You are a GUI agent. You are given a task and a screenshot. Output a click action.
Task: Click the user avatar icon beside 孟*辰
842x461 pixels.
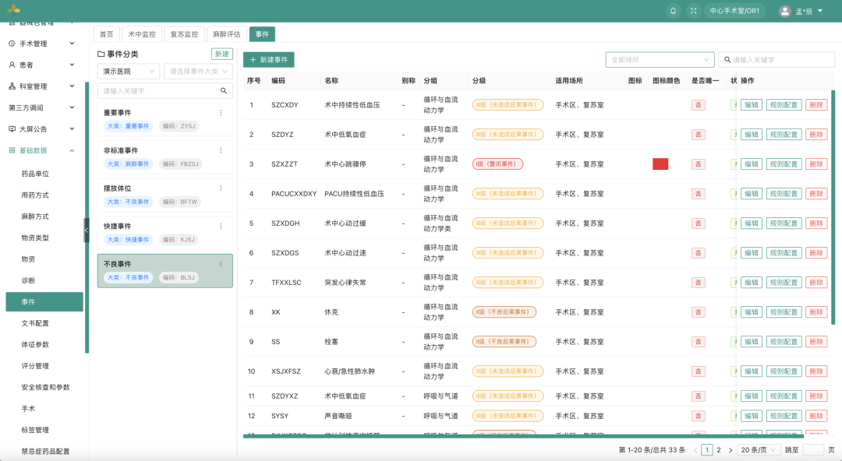pyautogui.click(x=785, y=11)
